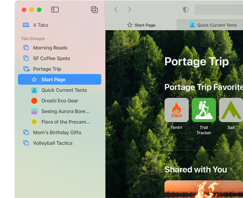The width and height of the screenshot is (243, 198).
Task: Switch to the Start Page tab
Action: 141,25
